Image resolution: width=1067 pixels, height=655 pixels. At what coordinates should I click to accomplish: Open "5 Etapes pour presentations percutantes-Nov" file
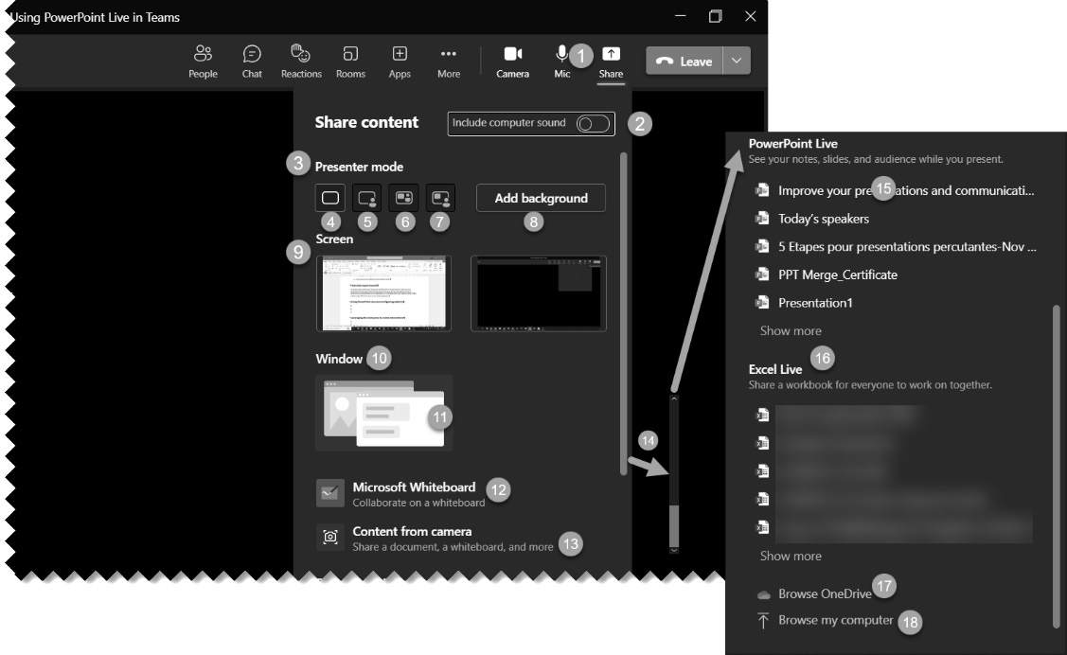click(x=897, y=246)
